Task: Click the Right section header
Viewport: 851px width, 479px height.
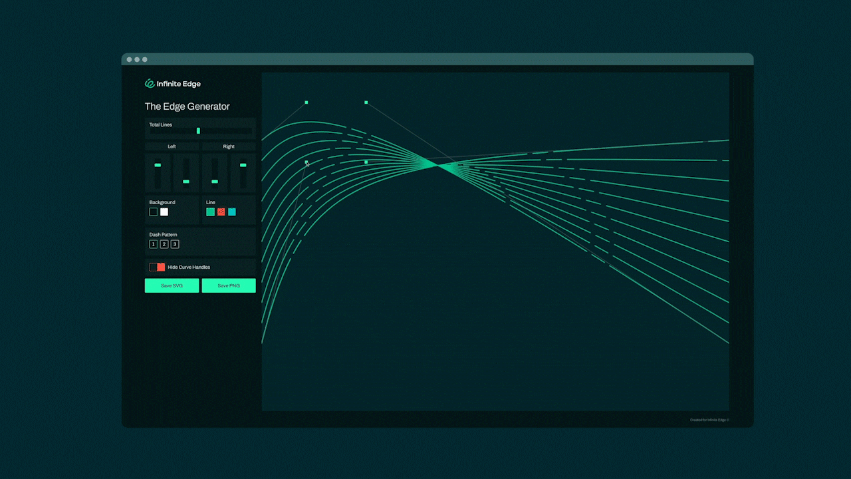Action: pyautogui.click(x=229, y=146)
